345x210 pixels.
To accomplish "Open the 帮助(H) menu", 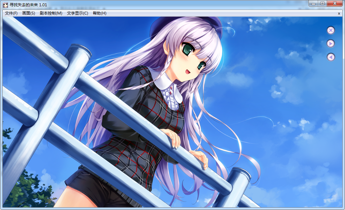I will [x=100, y=13].
